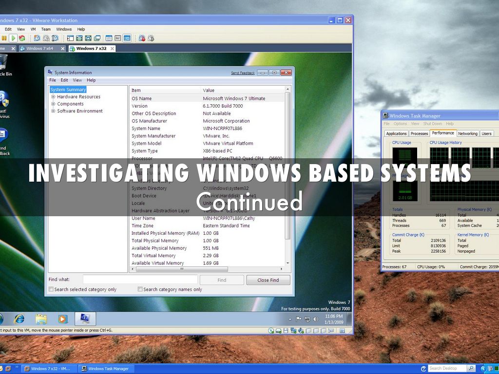
Task: Open Windows Media Player taskbar icon
Action: [62, 319]
